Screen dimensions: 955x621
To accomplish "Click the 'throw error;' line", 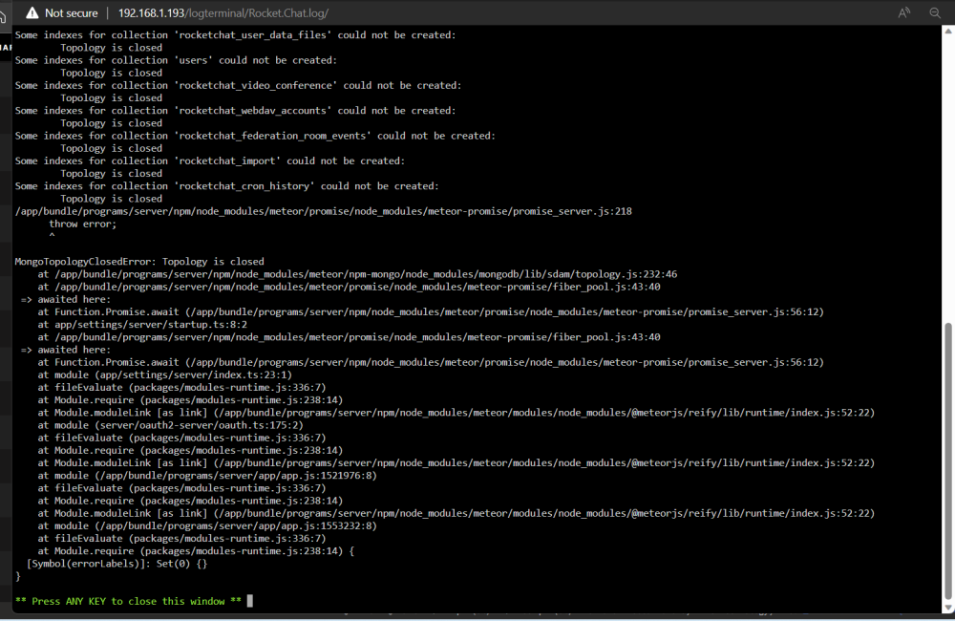I will coord(82,225).
